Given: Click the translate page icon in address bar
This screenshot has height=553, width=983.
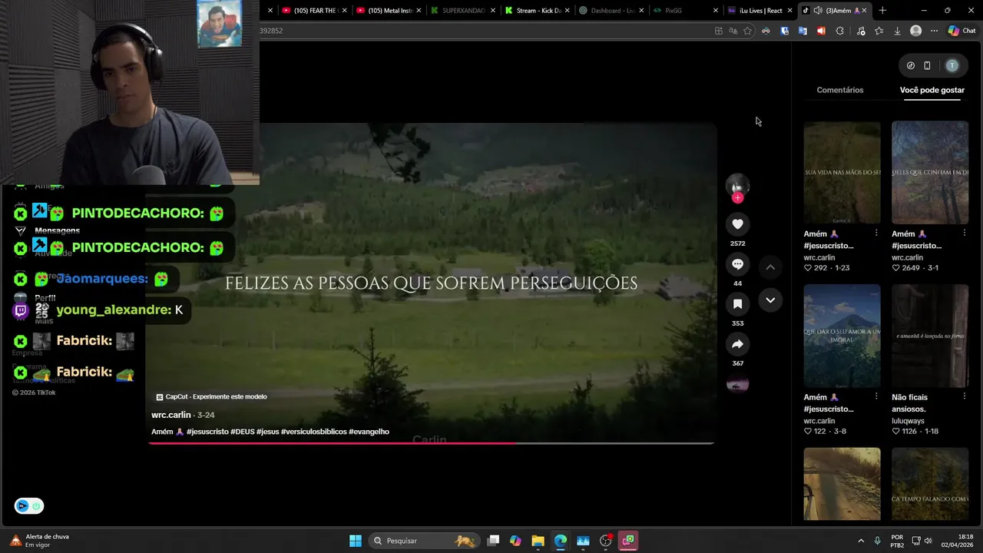Looking at the screenshot, I should 733,31.
